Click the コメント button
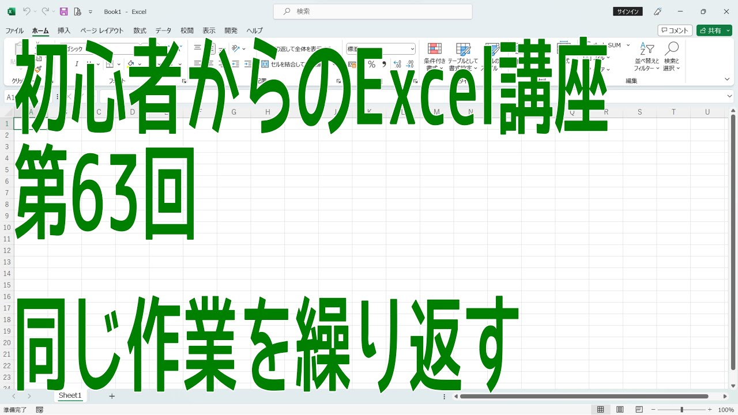The height and width of the screenshot is (415, 738). click(675, 31)
